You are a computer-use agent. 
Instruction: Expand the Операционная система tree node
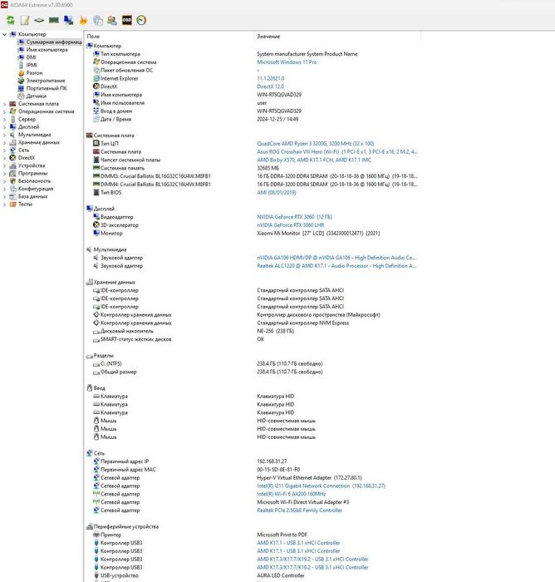(x=4, y=111)
